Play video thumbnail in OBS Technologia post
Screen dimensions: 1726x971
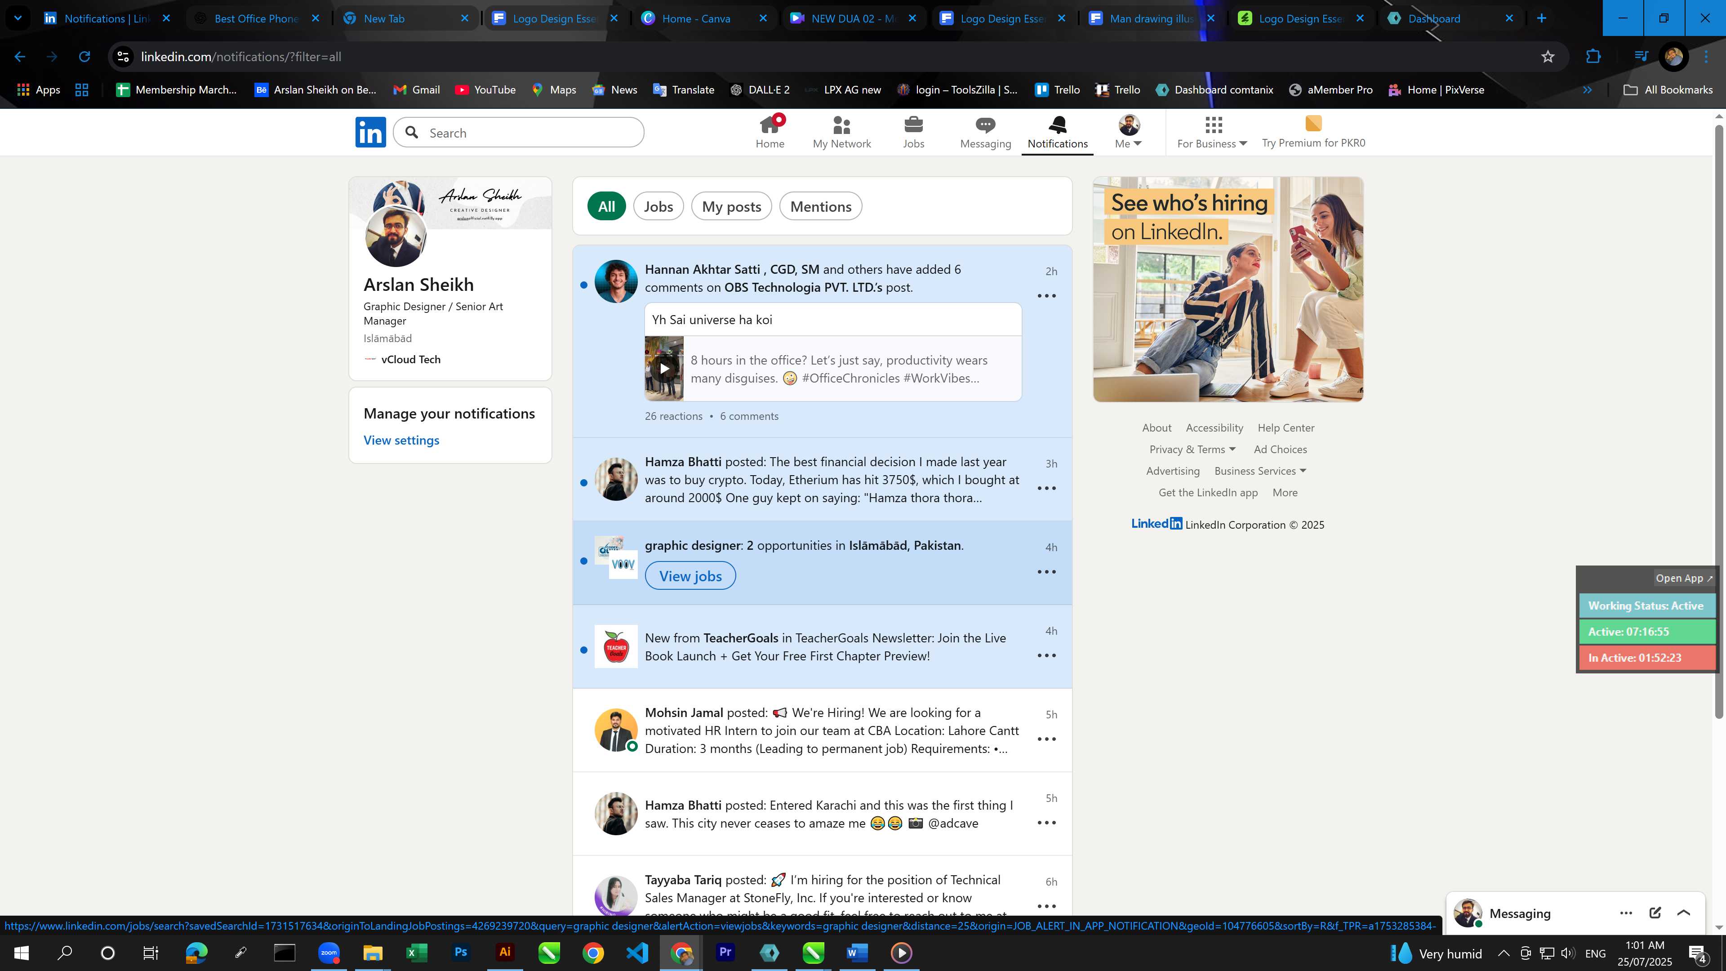(x=664, y=368)
